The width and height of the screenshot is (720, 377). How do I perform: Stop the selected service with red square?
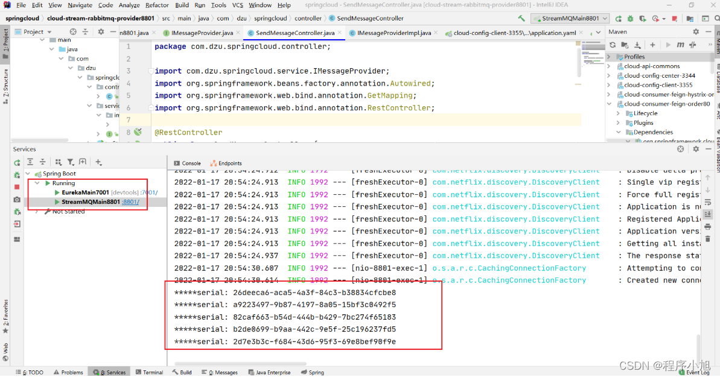17,187
